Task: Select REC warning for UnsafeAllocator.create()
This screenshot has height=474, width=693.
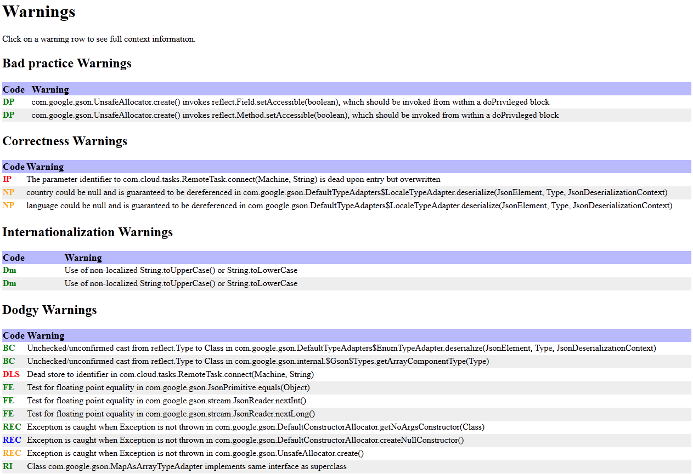Action: (346, 453)
